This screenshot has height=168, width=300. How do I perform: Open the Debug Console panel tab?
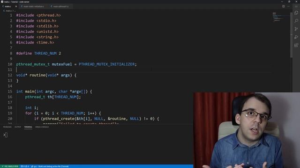pyautogui.click(x=42, y=127)
